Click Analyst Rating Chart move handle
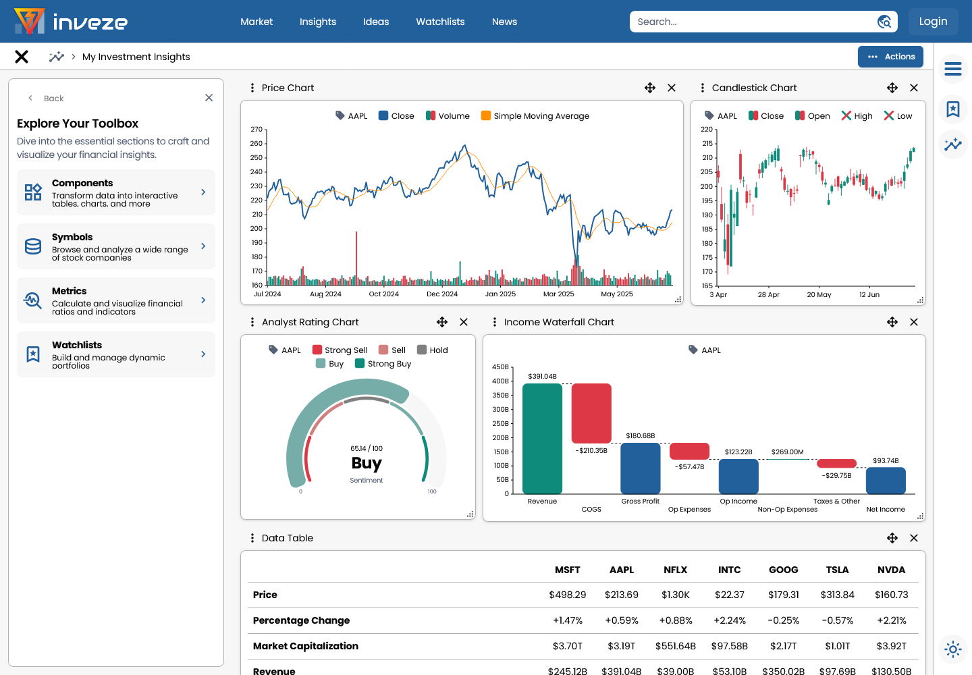972x675 pixels. click(442, 322)
